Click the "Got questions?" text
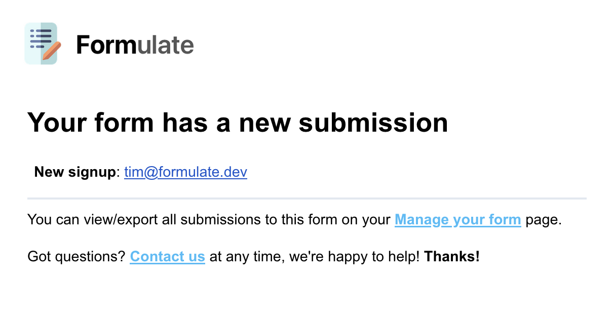This screenshot has width=613, height=317. click(x=76, y=256)
